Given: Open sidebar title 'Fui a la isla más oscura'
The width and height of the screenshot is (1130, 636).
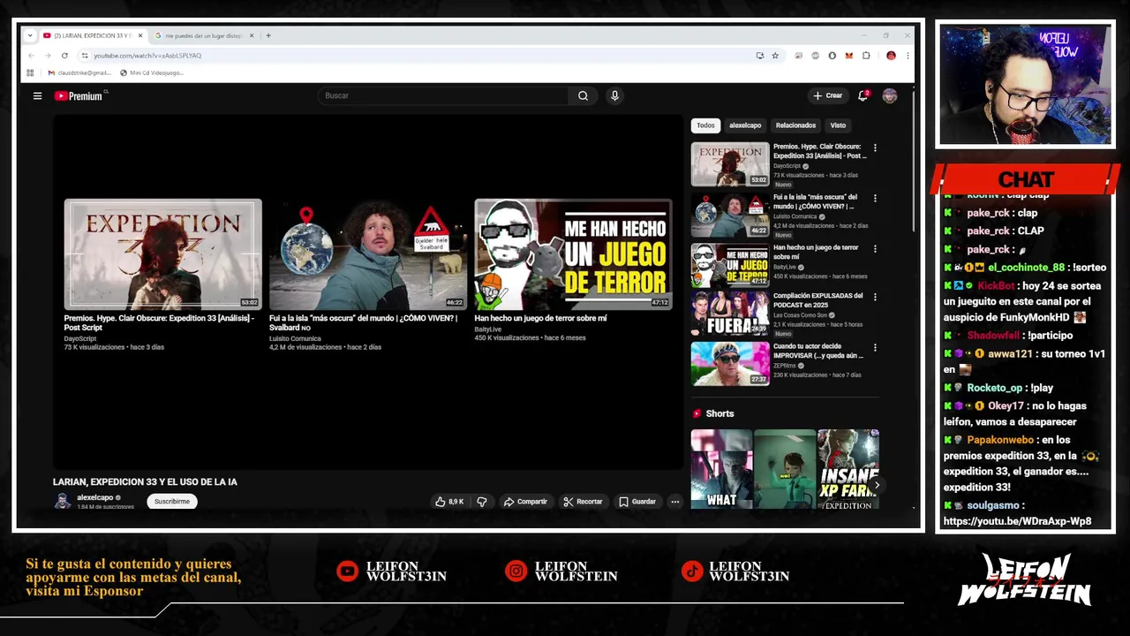Looking at the screenshot, I should 815,201.
